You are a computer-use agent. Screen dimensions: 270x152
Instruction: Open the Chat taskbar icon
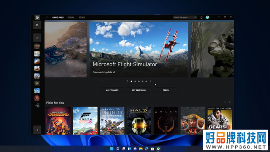coord(135,149)
